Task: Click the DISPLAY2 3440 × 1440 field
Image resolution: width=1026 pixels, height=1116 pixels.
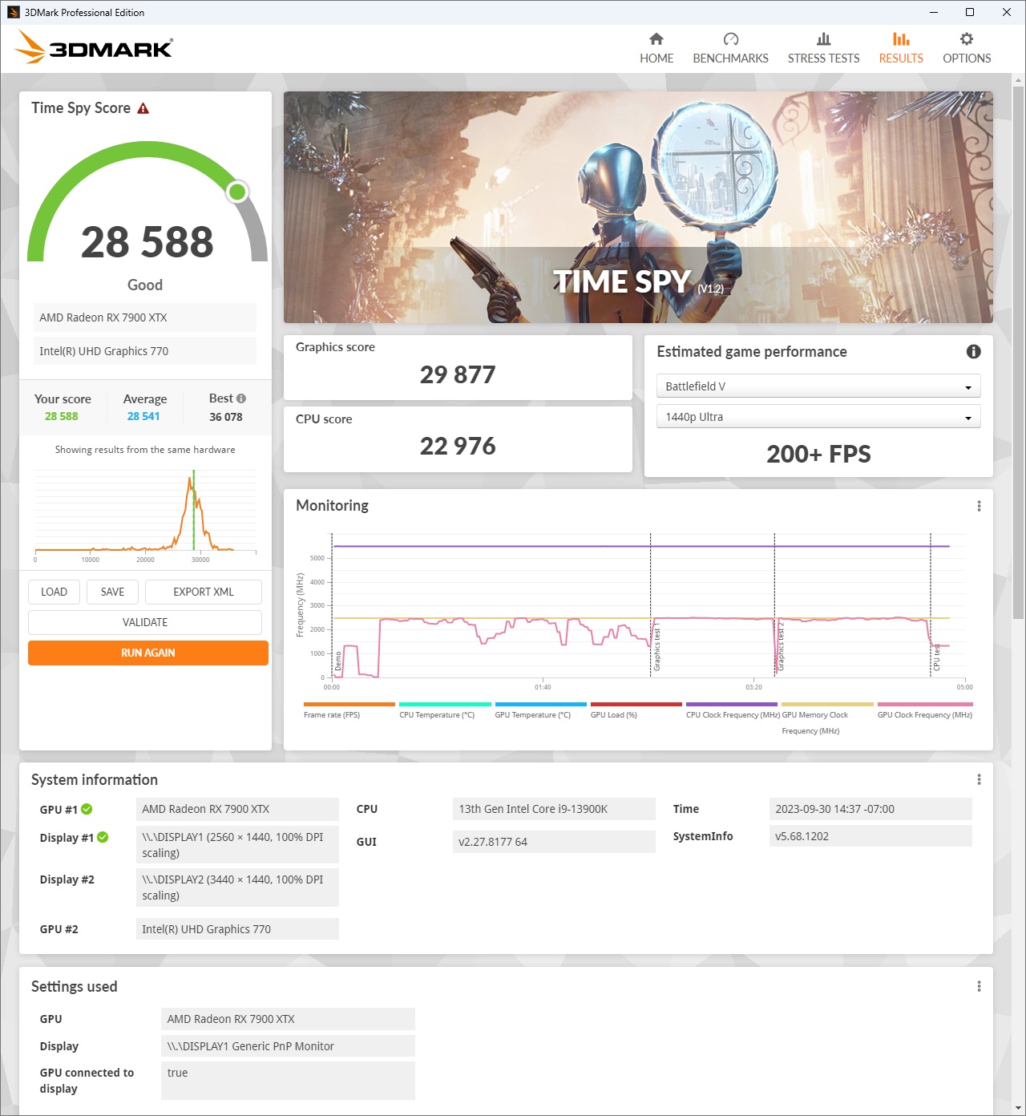Action: [x=237, y=888]
